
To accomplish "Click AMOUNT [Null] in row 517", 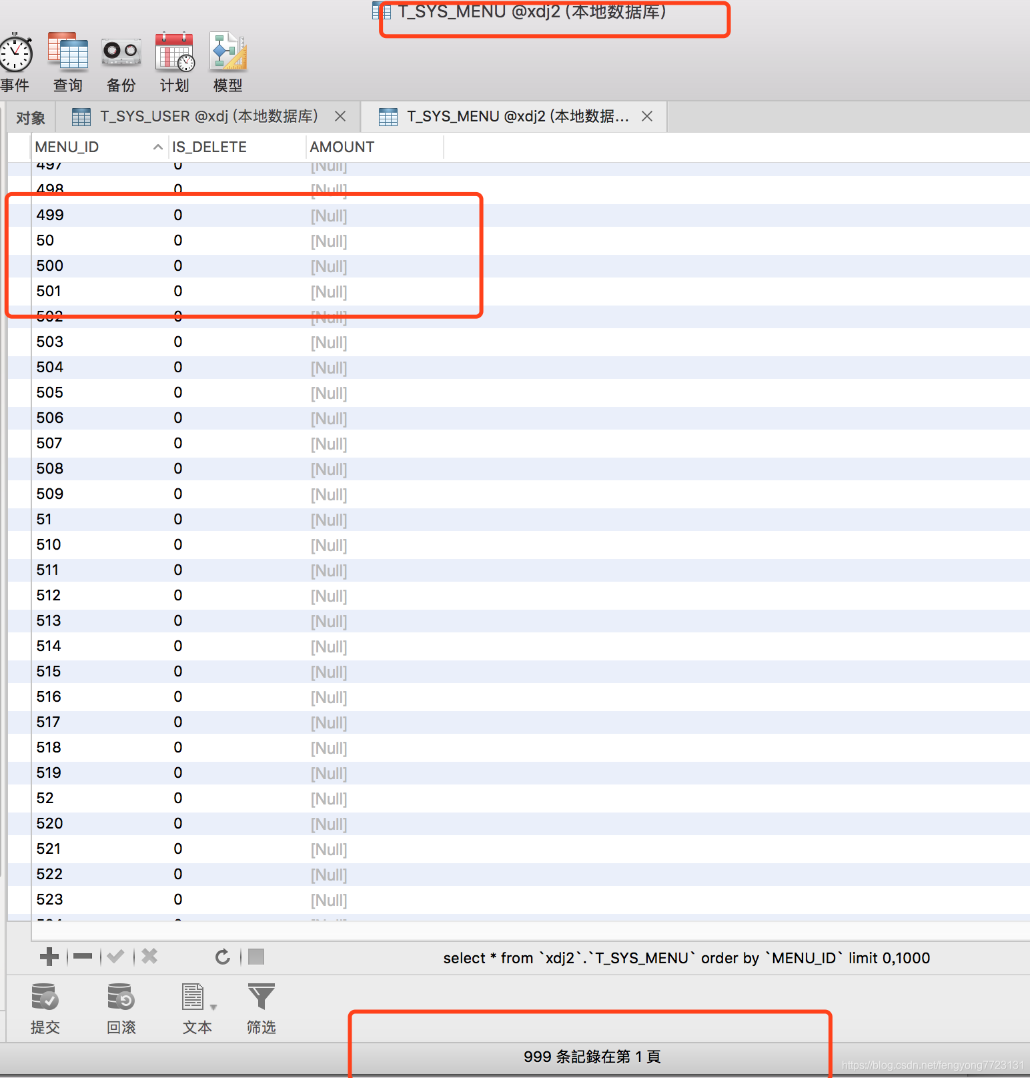I will [329, 722].
